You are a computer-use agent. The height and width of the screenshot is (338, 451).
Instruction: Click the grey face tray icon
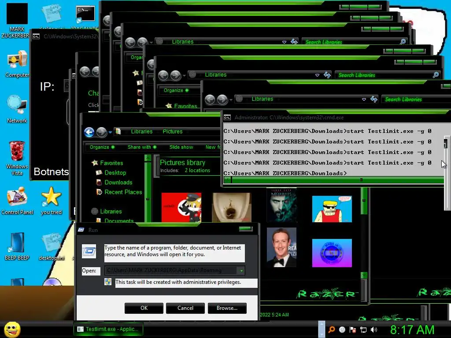[x=342, y=330]
